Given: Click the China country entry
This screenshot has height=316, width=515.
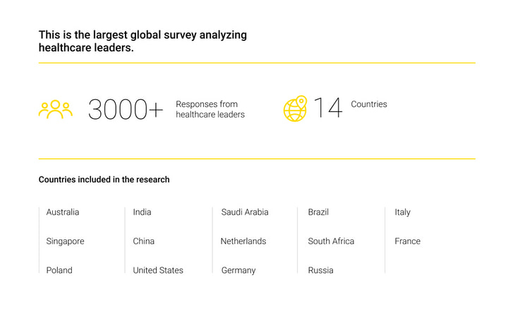Looking at the screenshot, I should point(143,241).
